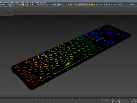Click the white eye-shaped toolbar icon
137x103 pixels.
(x=107, y=5)
